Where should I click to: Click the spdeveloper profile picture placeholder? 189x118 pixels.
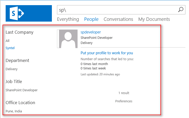click(68, 39)
